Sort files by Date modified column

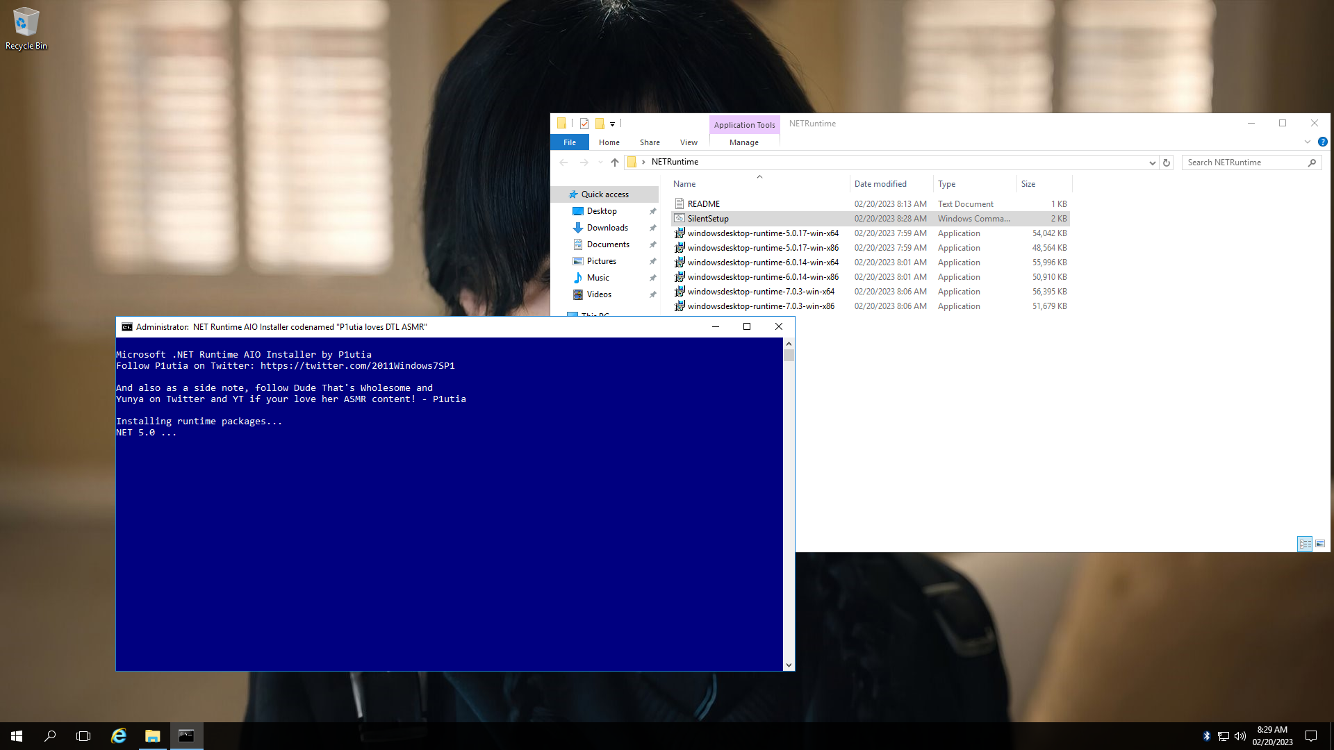(x=880, y=184)
